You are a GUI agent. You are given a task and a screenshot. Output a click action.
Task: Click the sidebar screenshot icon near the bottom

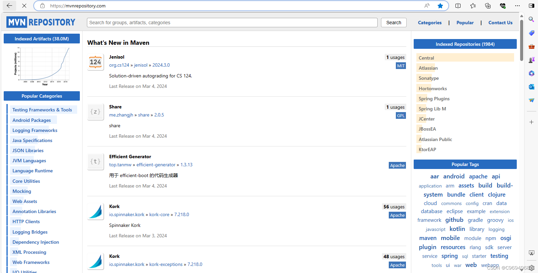coord(531,252)
